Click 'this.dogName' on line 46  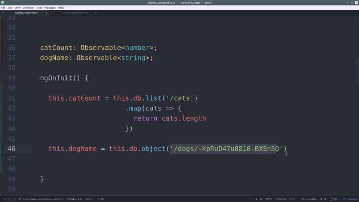pos(72,149)
